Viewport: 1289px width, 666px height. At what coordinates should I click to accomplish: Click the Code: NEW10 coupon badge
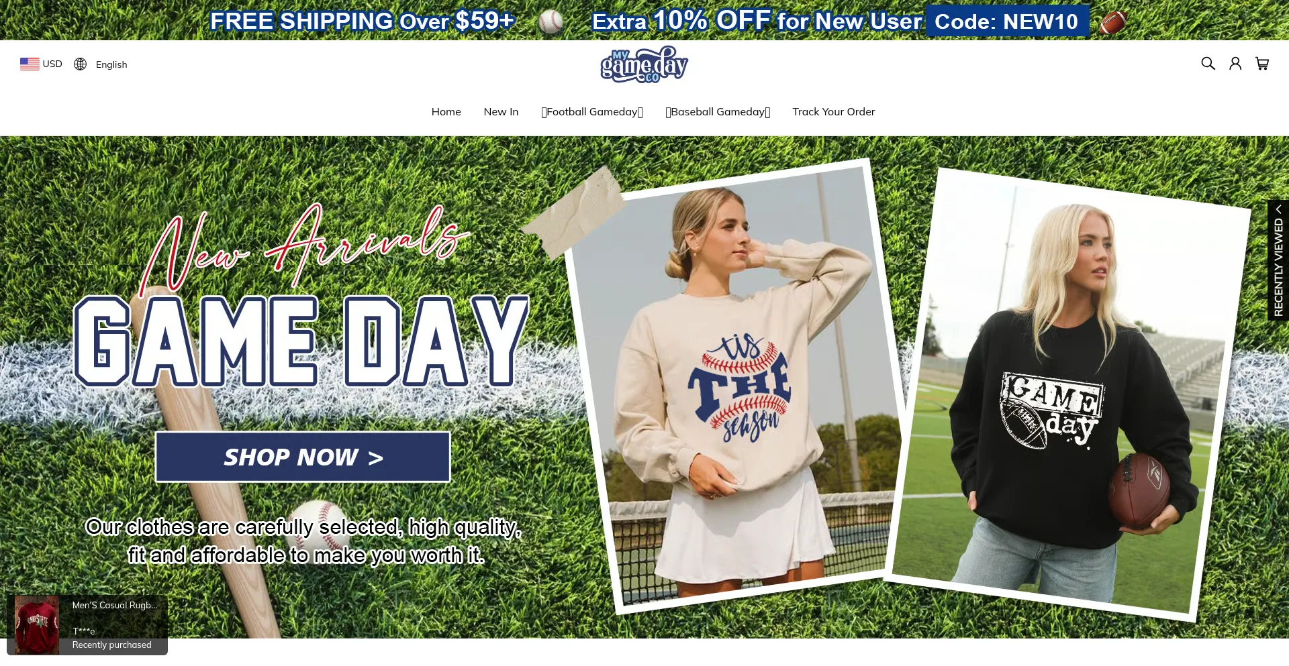pyautogui.click(x=1007, y=21)
